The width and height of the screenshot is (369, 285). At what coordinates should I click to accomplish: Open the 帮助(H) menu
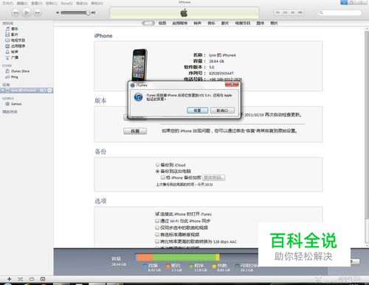(97, 4)
